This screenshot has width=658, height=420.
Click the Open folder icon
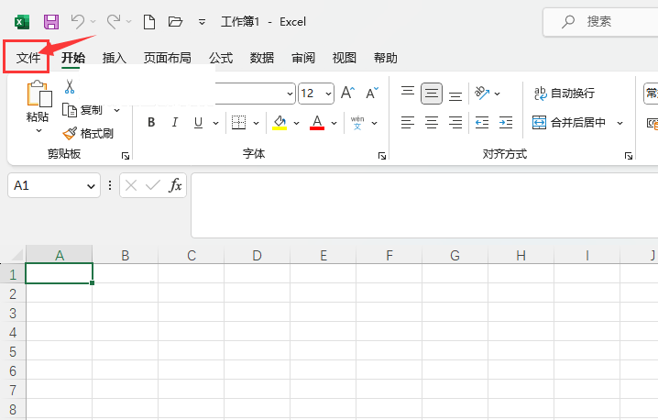point(175,21)
